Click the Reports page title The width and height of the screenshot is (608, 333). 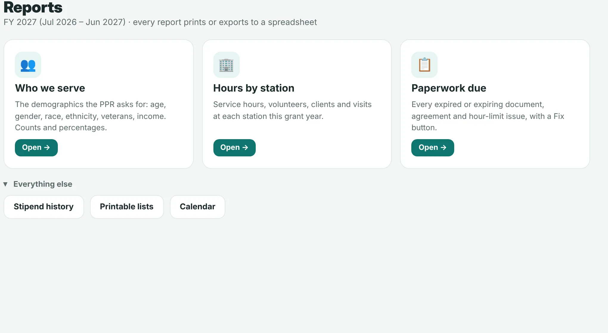33,7
